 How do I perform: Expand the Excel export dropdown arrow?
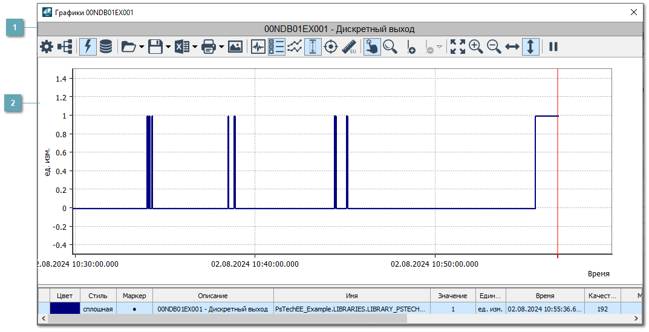click(x=195, y=47)
